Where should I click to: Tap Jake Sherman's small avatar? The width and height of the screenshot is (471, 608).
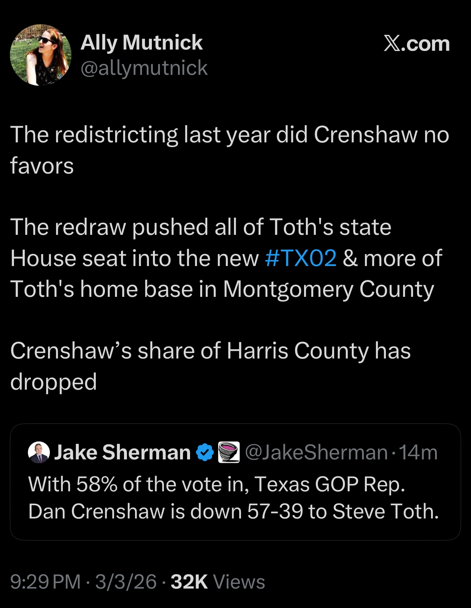(39, 452)
